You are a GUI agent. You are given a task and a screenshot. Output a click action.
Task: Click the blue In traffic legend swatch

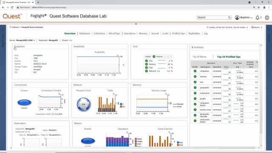[x=121, y=104]
